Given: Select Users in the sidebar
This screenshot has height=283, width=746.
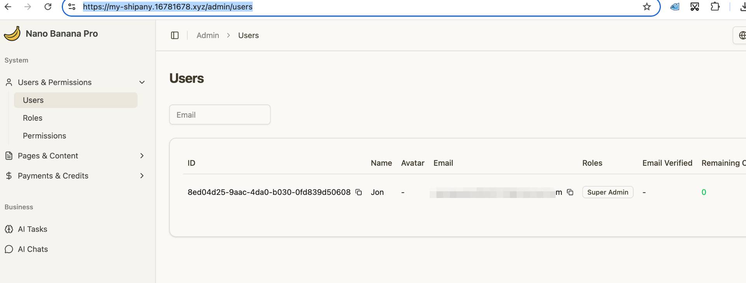Looking at the screenshot, I should coord(33,100).
